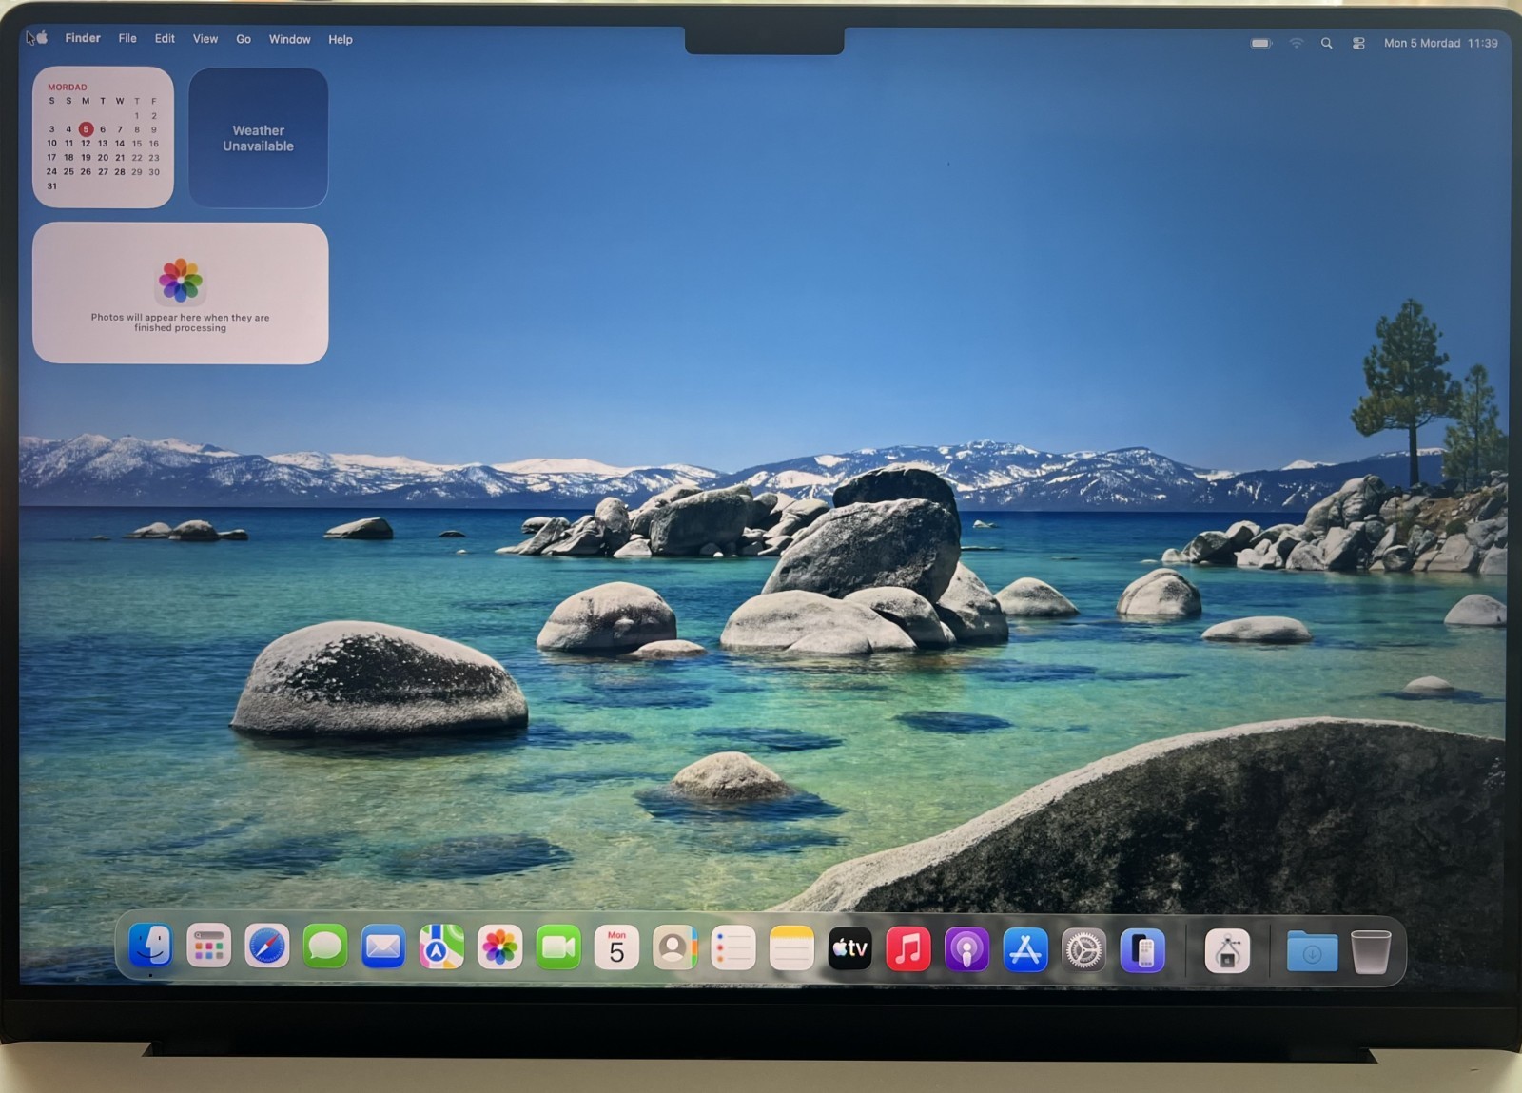1522x1093 pixels.
Task: Select highlighted day 5 in calendar widget
Action: tap(86, 128)
